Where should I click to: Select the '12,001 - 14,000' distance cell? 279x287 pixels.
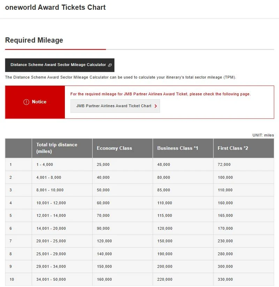pos(62,215)
